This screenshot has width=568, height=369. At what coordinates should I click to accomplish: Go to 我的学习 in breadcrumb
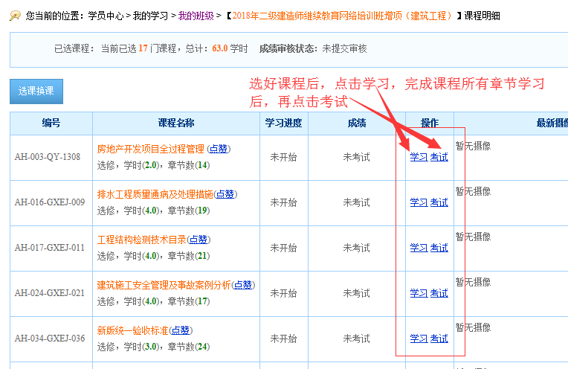coord(149,15)
